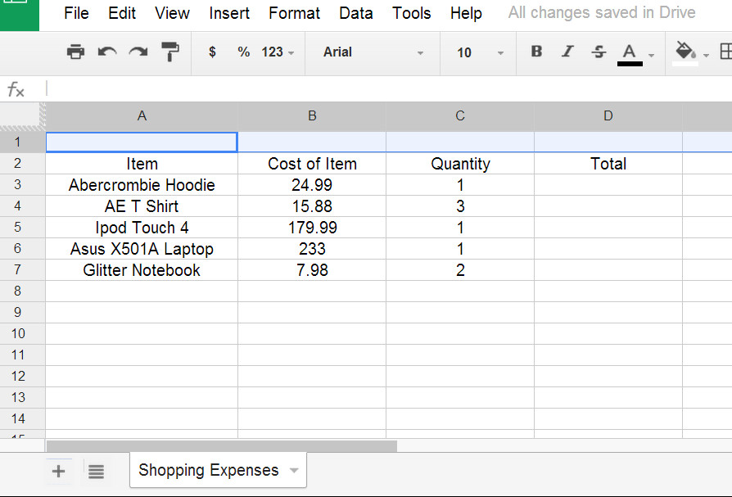The image size is (732, 497).
Task: Open the Shopping Expenses tab dropdown arrow
Action: [x=294, y=471]
